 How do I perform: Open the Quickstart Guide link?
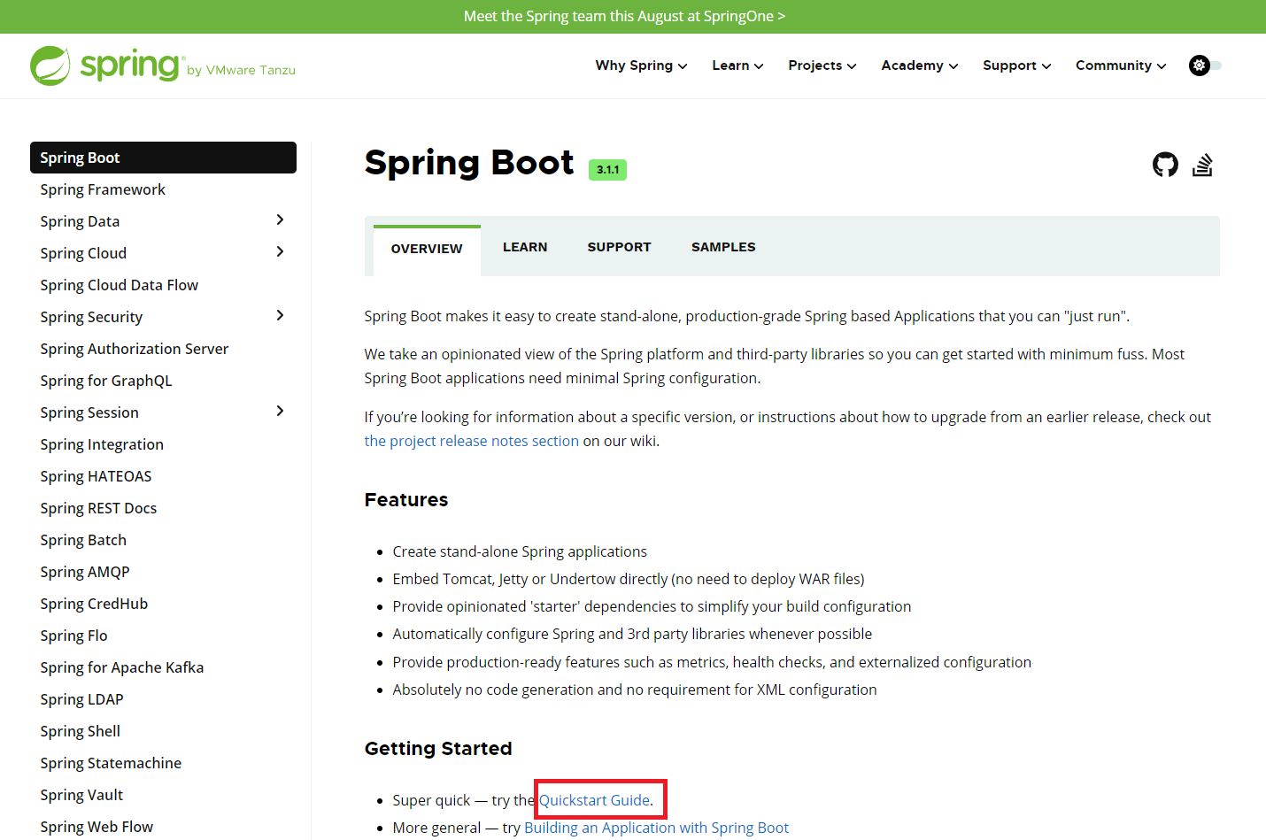pyautogui.click(x=595, y=800)
